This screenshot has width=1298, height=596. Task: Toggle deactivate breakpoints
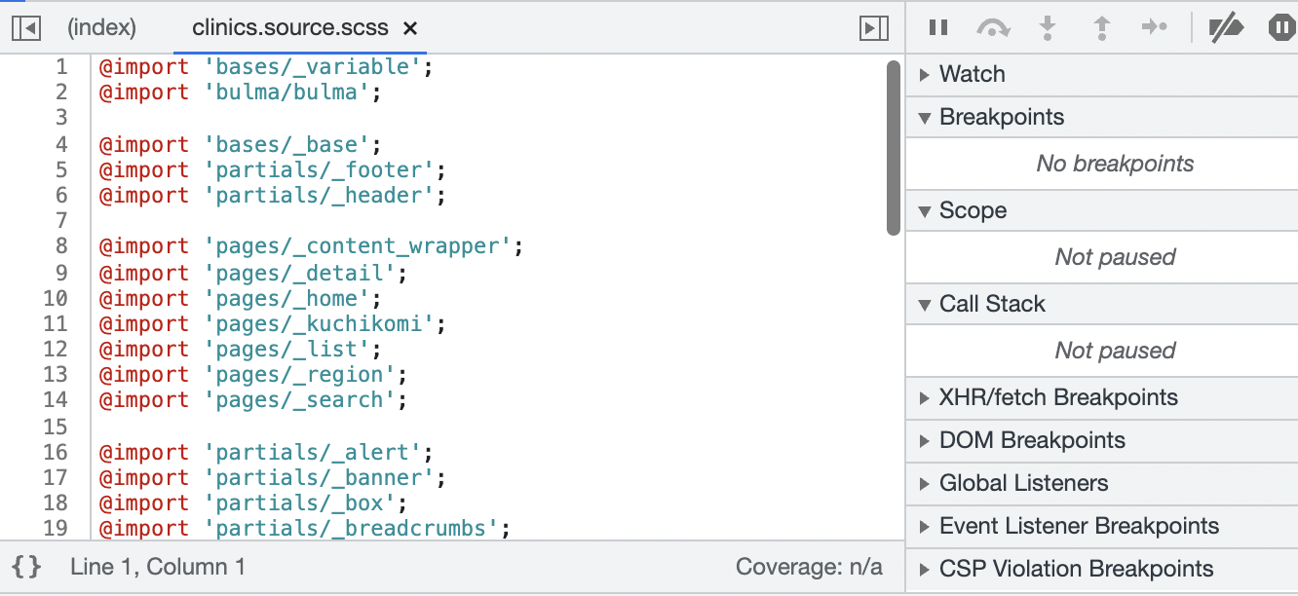(1226, 27)
